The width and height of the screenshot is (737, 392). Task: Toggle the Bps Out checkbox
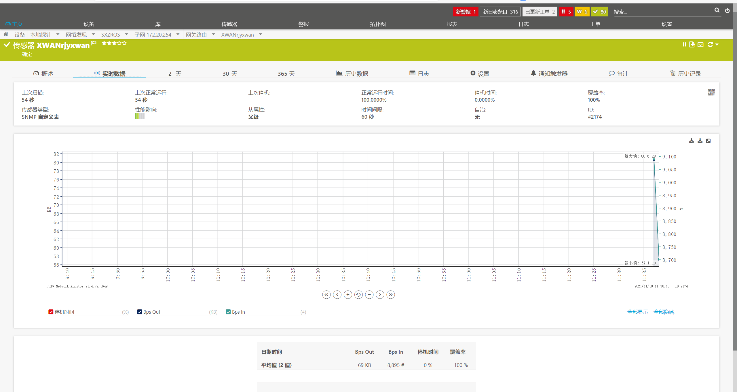tap(139, 312)
